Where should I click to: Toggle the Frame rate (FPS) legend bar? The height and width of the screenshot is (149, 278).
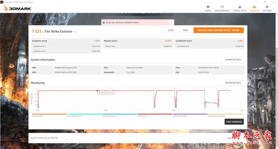pos(49,114)
